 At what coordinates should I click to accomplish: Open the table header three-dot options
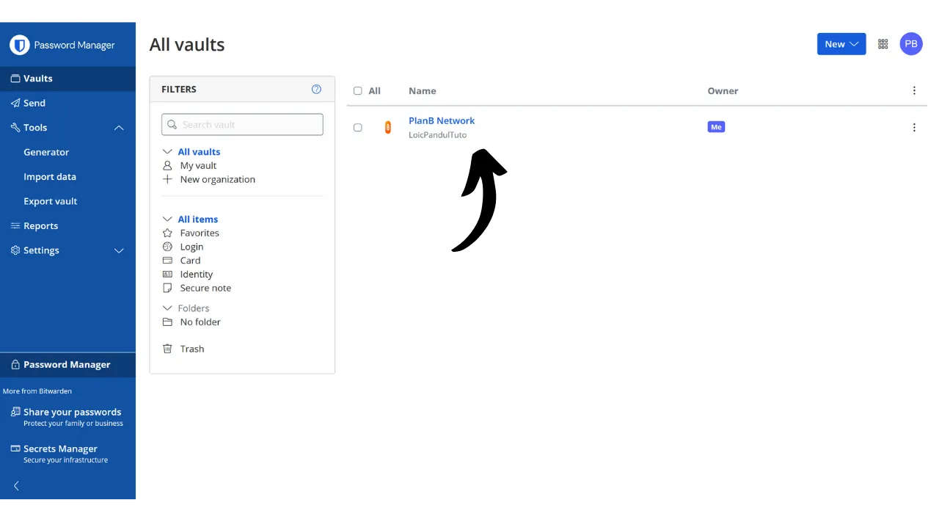point(913,91)
